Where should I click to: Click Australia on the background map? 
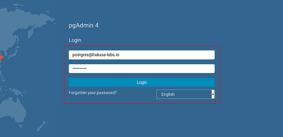tap(12, 111)
